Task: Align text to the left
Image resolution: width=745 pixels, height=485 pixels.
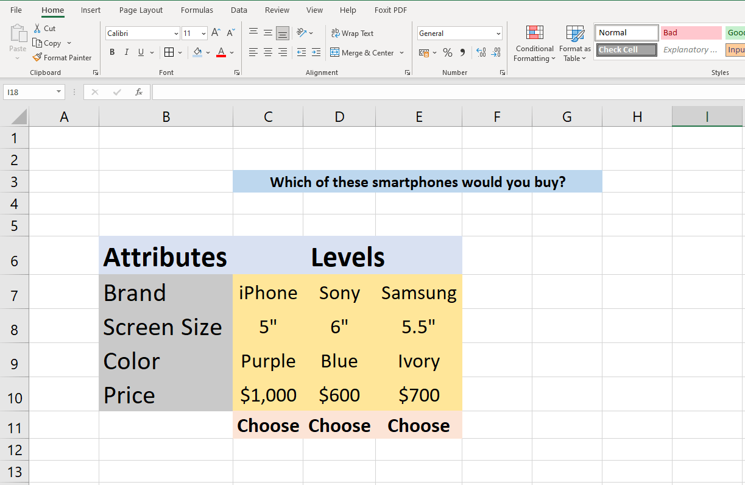Action: point(253,52)
